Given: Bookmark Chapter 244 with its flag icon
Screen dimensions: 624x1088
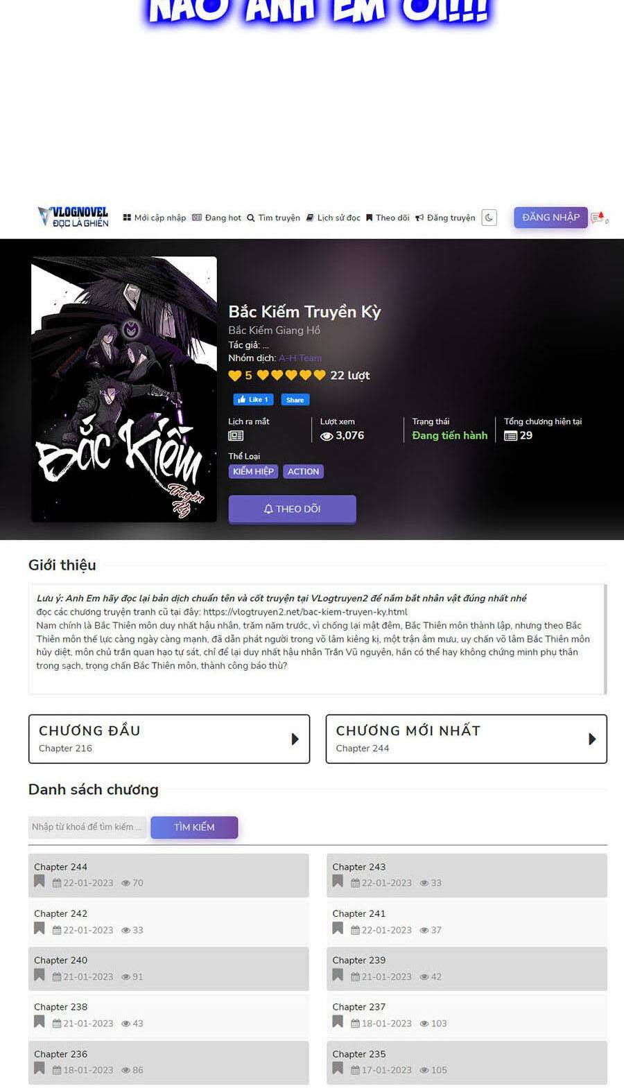Looking at the screenshot, I should pos(40,881).
